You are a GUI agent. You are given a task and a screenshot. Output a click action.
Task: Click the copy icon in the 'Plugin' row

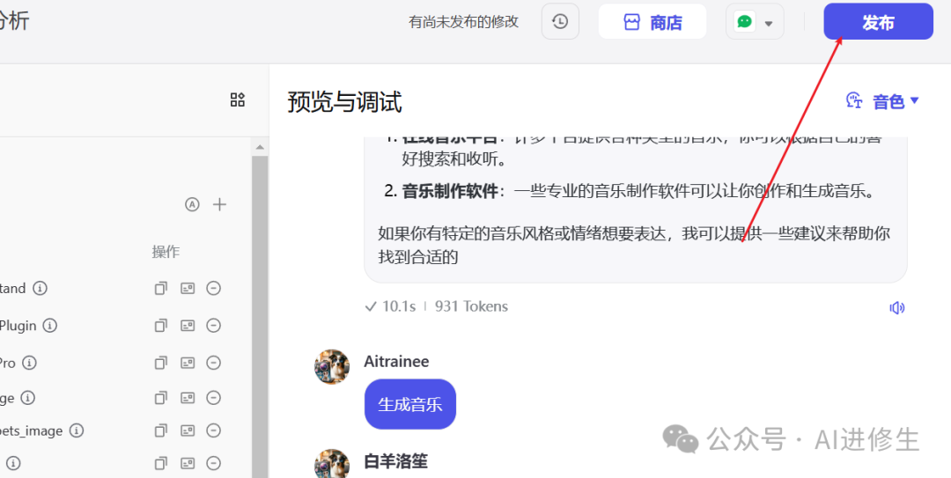coord(161,327)
